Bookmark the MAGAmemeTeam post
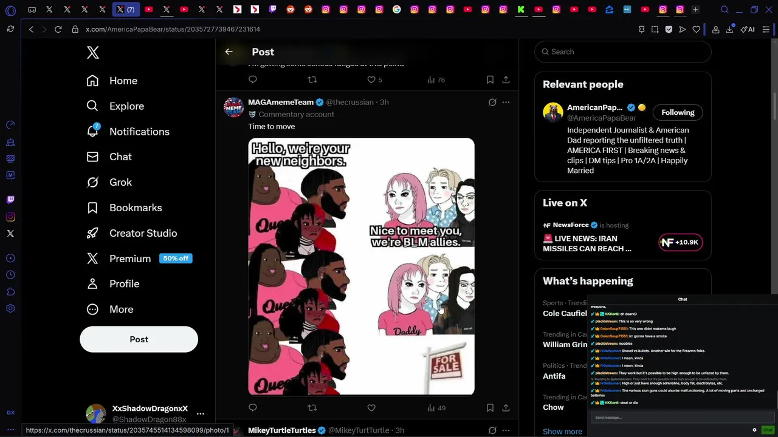The width and height of the screenshot is (778, 437). [490, 408]
